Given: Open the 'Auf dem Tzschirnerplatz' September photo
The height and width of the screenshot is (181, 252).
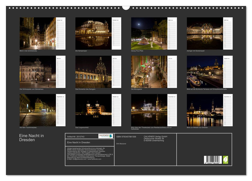Looking at the screenshot, I should [x=37, y=110].
